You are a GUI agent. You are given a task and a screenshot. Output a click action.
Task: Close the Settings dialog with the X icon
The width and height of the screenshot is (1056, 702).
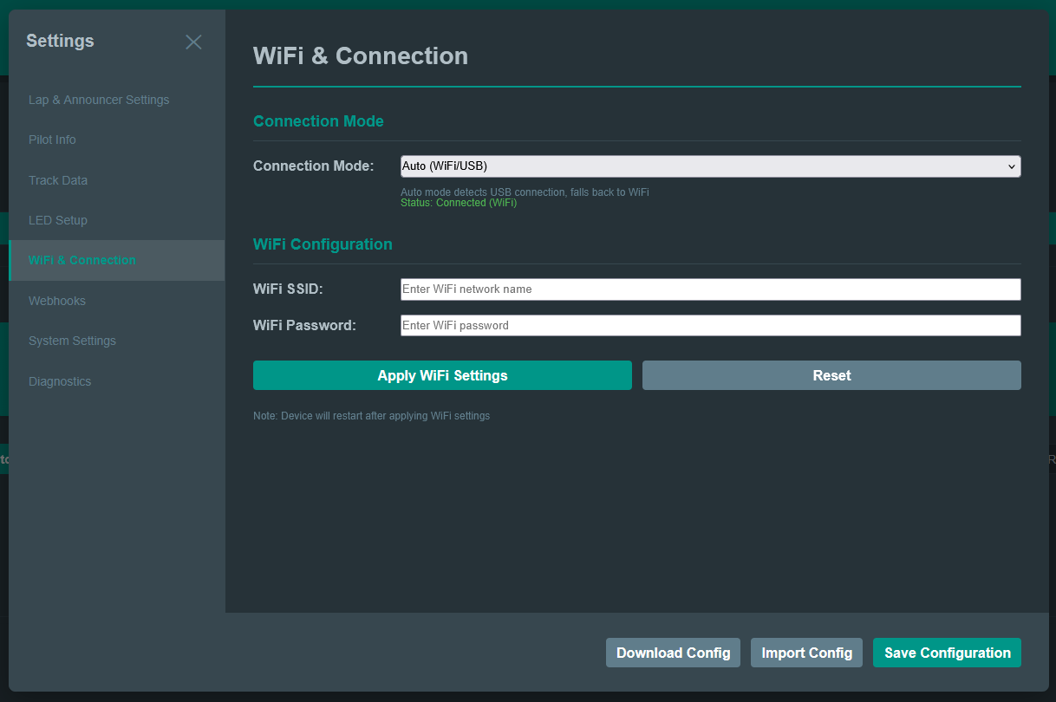tap(193, 42)
